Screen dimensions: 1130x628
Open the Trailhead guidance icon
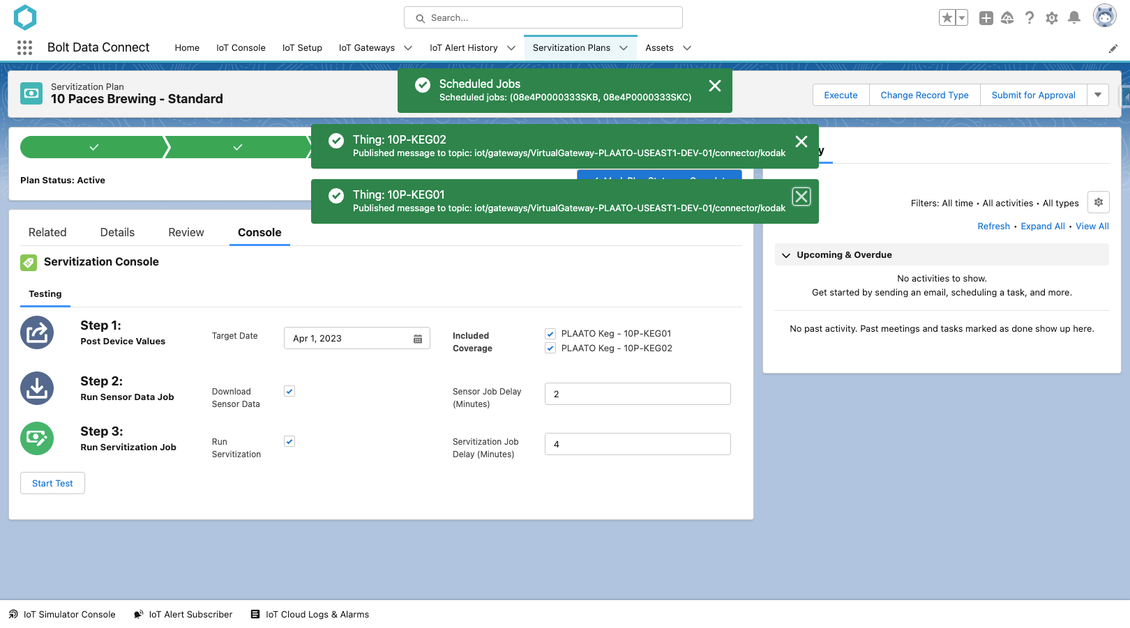(x=1007, y=18)
